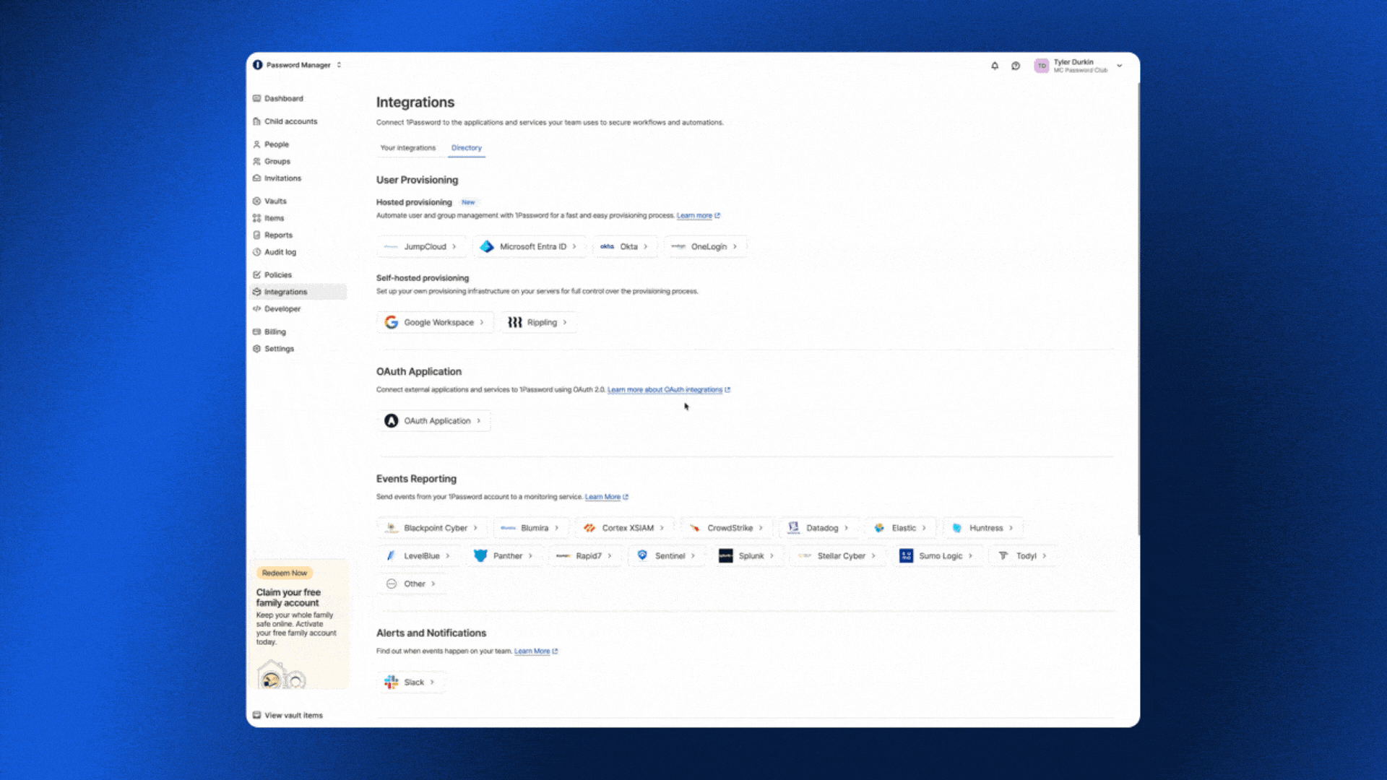Switch to Your integrations tab
The height and width of the screenshot is (780, 1387).
point(408,147)
